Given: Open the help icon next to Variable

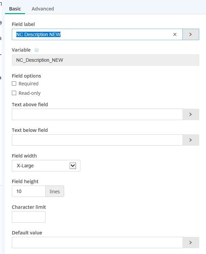Looking at the screenshot, I should click(36, 50).
